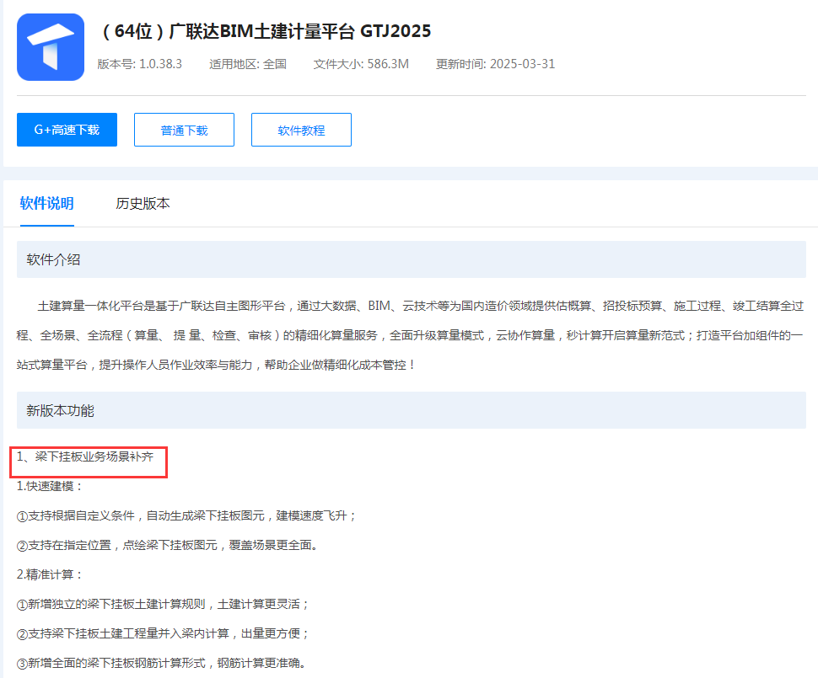The image size is (818, 678).
Task: Click the text 适用地区: 全国
Action: pos(248,64)
